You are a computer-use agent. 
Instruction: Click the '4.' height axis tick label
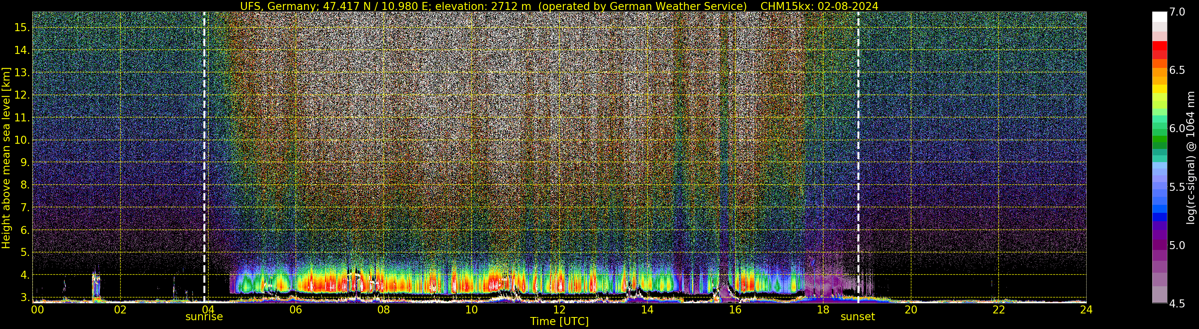pyautogui.click(x=25, y=275)
